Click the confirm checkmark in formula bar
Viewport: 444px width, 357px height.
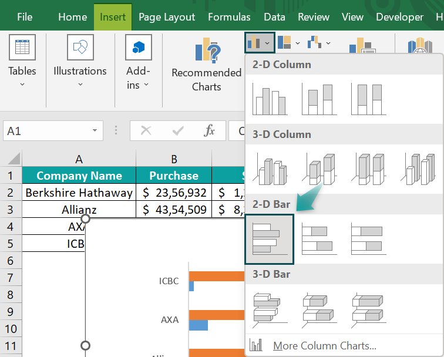178,131
